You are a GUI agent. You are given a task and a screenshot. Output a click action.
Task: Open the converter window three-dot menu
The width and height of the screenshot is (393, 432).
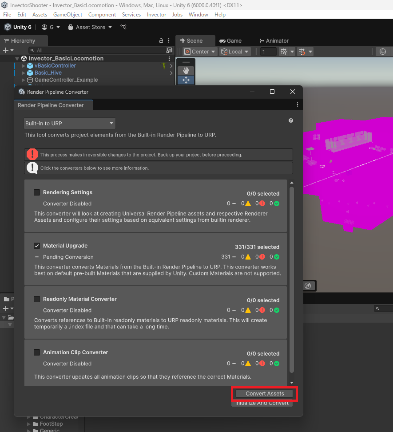coord(297,105)
